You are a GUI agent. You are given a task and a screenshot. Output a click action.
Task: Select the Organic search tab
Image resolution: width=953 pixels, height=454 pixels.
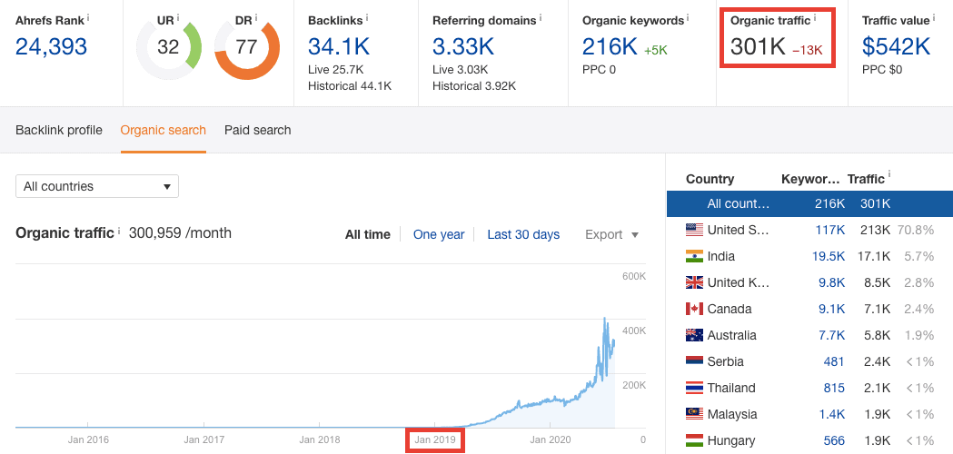[164, 130]
